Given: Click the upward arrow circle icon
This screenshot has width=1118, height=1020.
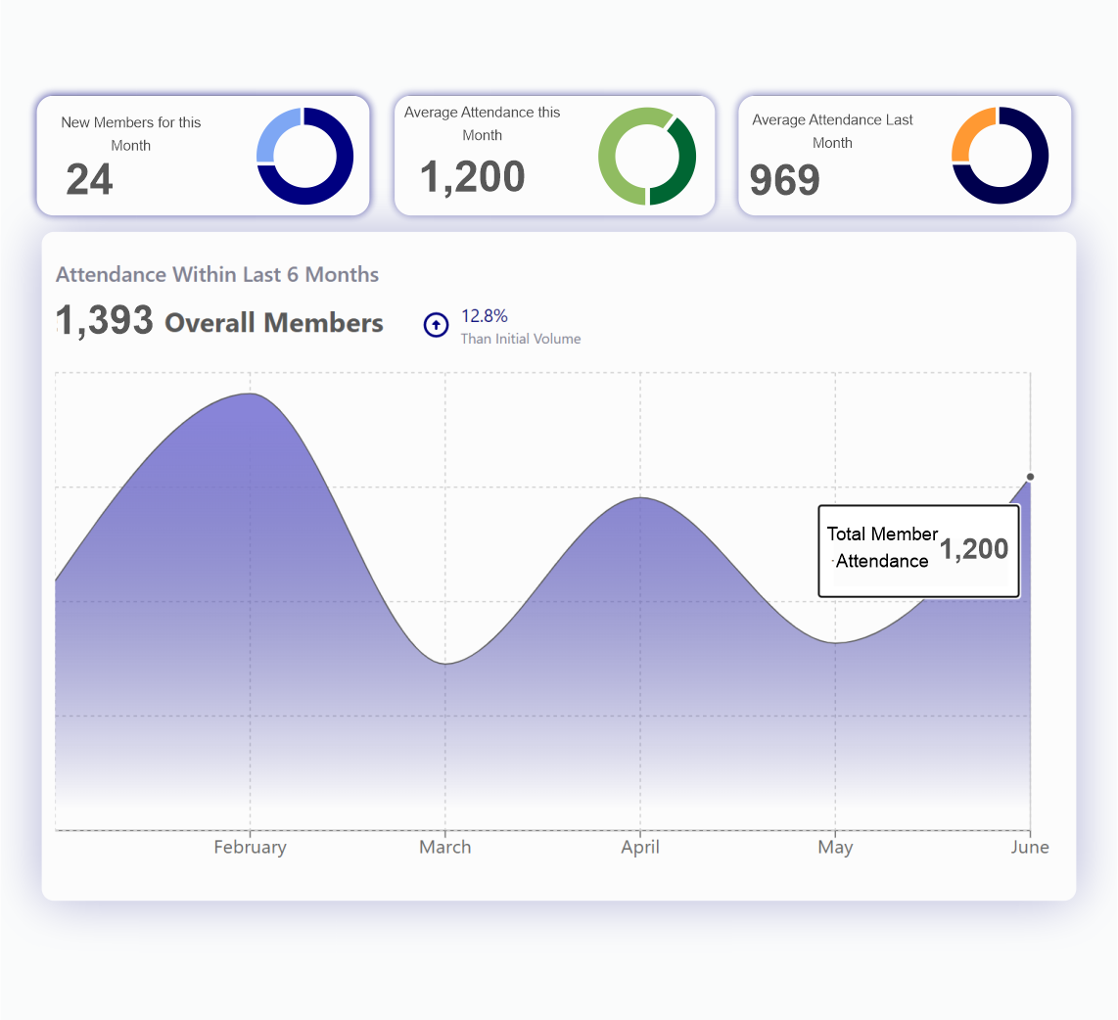Looking at the screenshot, I should click(436, 324).
